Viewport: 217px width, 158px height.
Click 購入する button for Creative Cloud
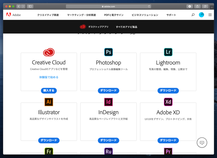(x=49, y=90)
